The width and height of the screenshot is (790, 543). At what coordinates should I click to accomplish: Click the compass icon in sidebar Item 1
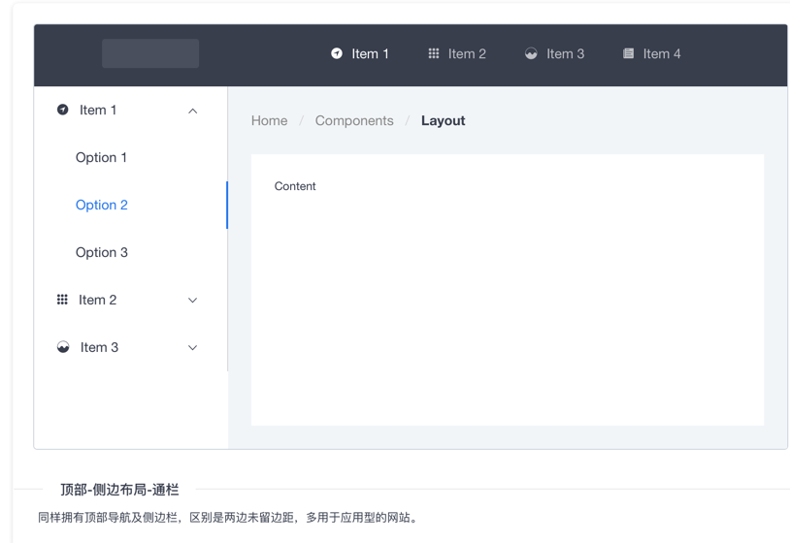62,110
